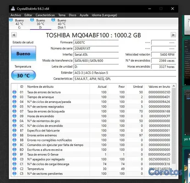Click the Interfaz field Serial ATA
The image size is (190, 183).
click(96, 54)
